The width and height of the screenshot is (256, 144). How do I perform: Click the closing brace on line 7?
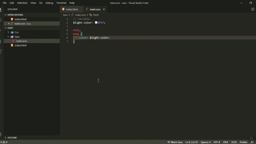coord(74,42)
